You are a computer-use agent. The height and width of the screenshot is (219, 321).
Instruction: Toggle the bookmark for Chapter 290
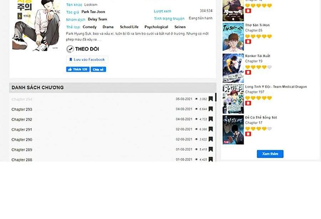211,140
